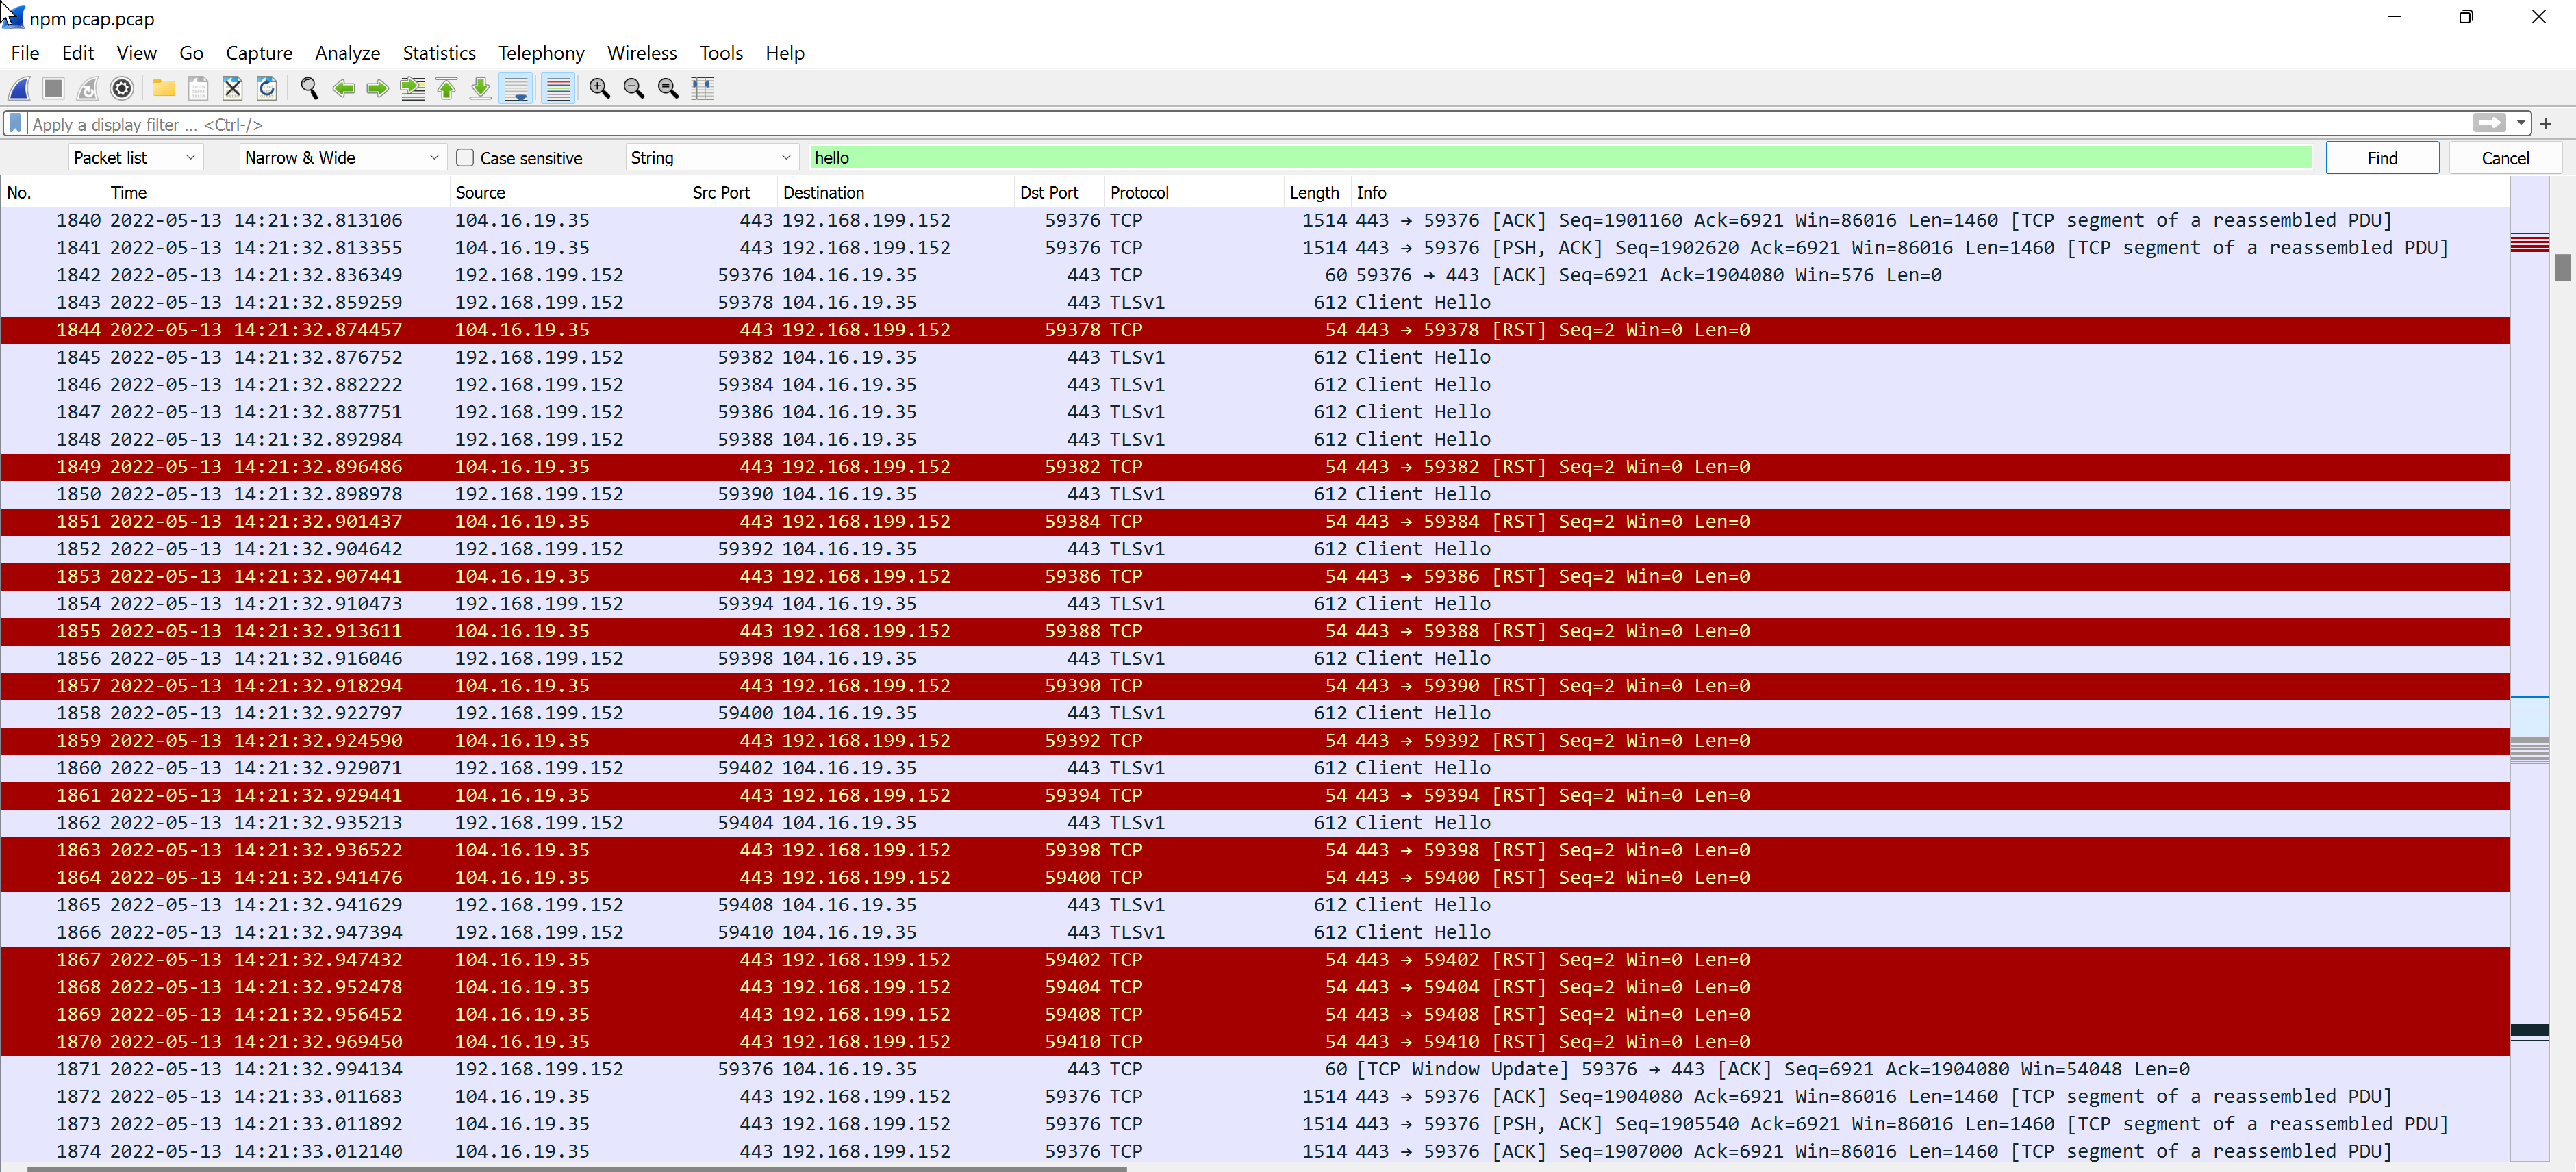The image size is (2576, 1172).
Task: Go to the first packet
Action: [447, 88]
